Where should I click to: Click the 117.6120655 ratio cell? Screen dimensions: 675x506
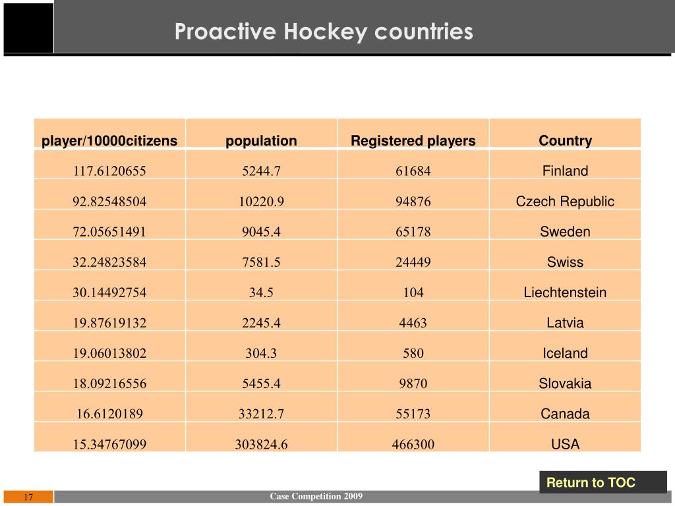click(x=109, y=171)
